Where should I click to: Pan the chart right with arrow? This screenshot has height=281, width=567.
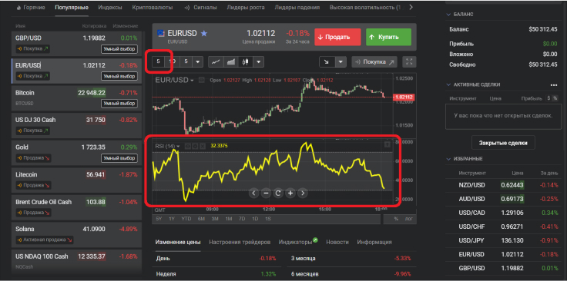[x=303, y=193]
